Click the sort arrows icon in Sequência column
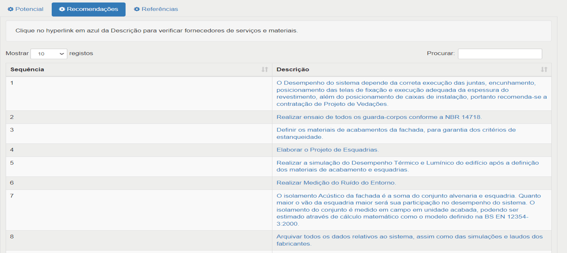Image resolution: width=567 pixels, height=253 pixels. [265, 69]
